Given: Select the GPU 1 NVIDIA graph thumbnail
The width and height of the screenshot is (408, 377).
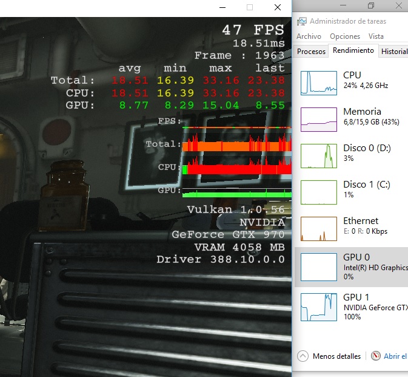Looking at the screenshot, I should (319, 307).
